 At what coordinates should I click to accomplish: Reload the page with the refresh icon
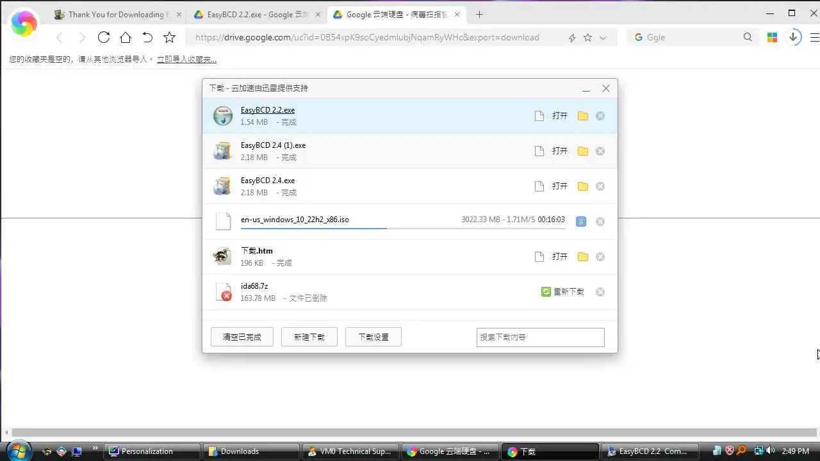[x=104, y=37]
